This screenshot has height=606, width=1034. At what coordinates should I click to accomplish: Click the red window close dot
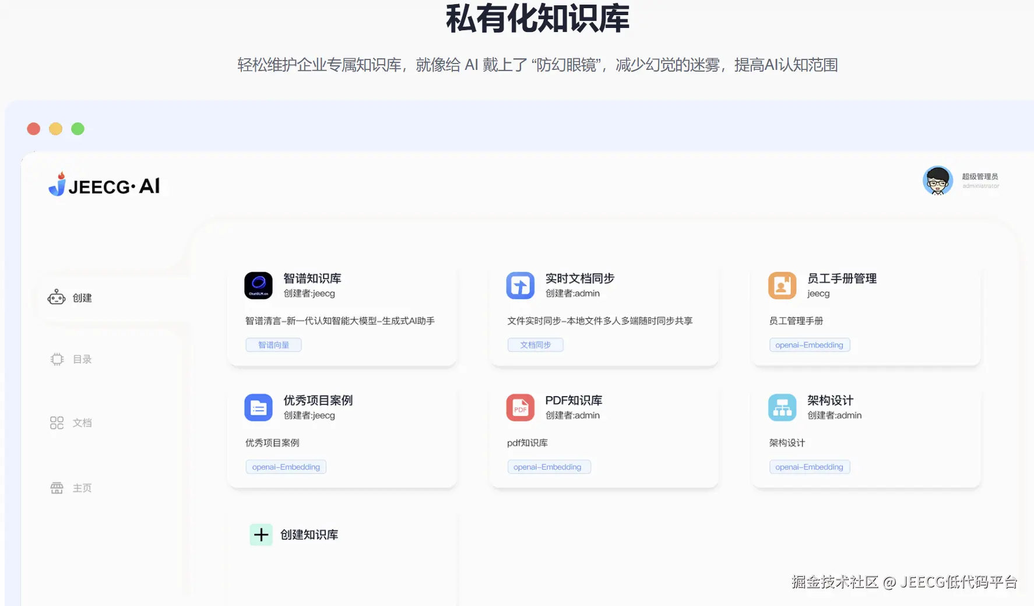click(34, 129)
